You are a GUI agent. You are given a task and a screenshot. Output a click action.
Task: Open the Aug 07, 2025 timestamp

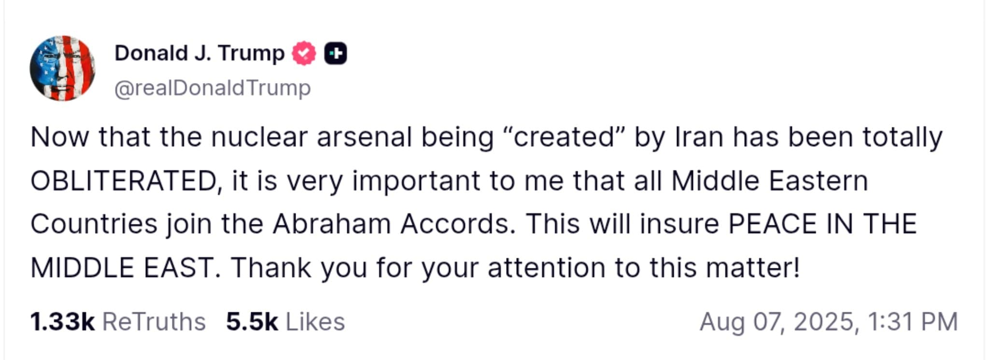828,322
